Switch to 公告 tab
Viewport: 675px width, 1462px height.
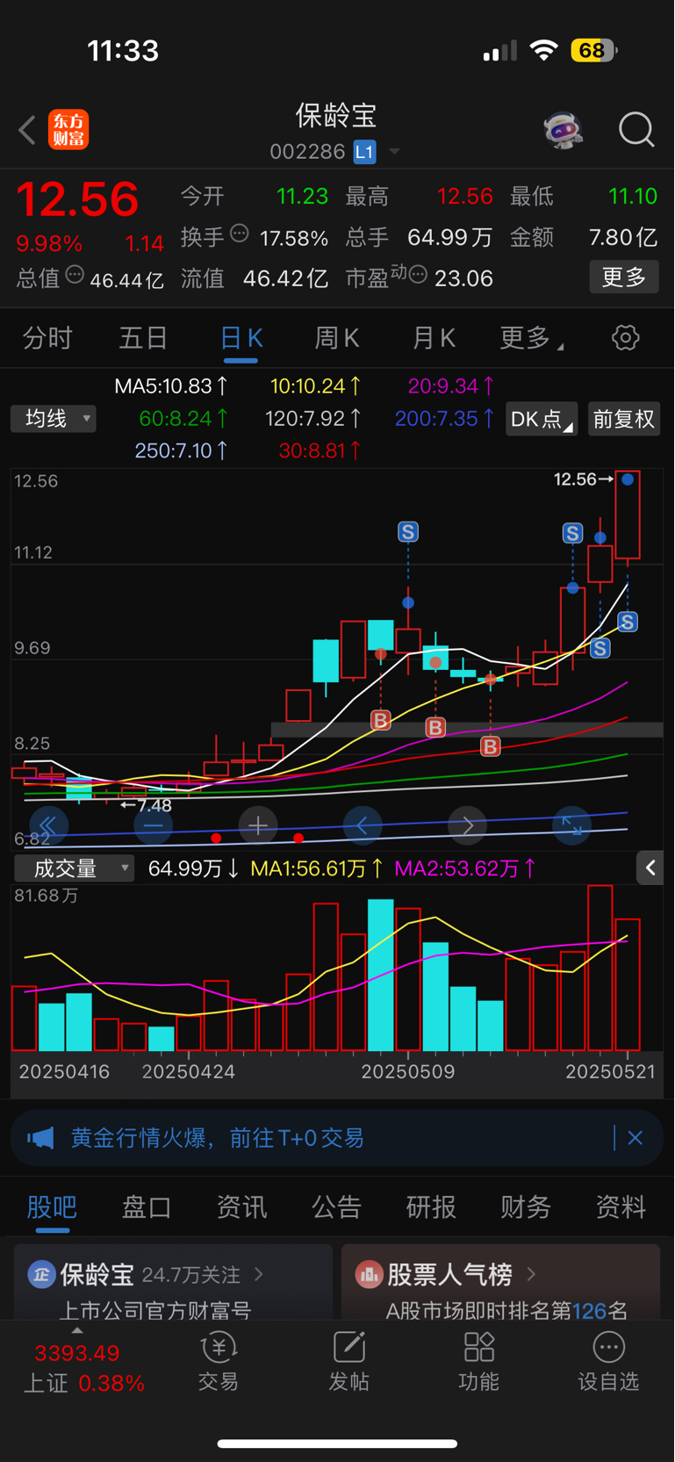(336, 1207)
